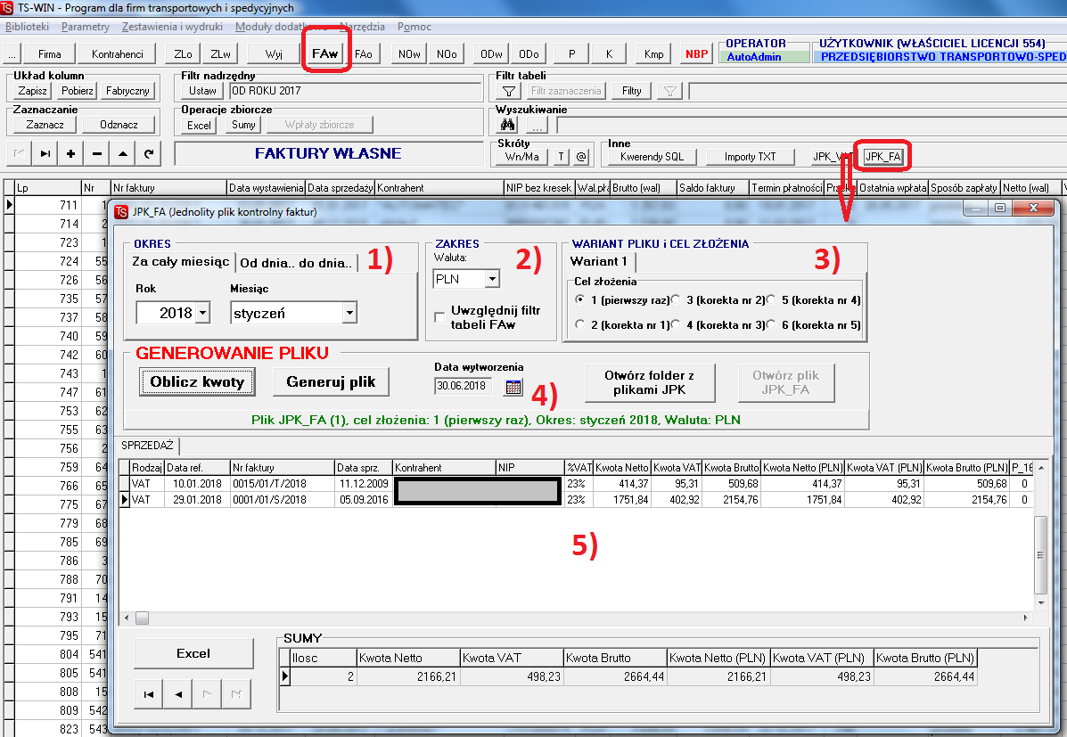Click the plus add record button
Screen dimensions: 1067x737
pos(70,154)
